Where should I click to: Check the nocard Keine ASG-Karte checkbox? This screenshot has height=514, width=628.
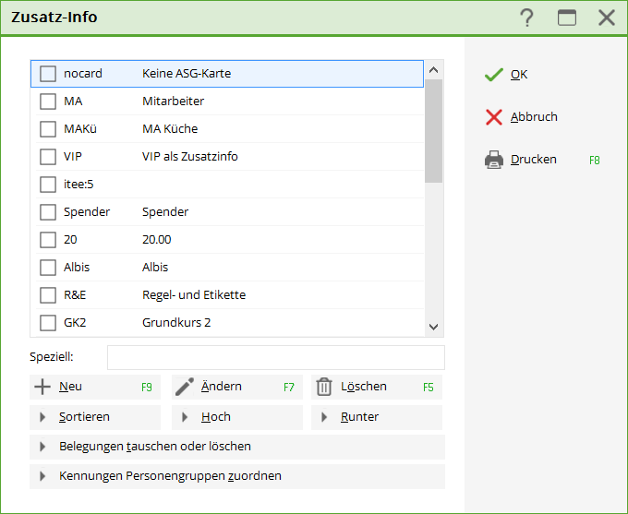pyautogui.click(x=48, y=74)
